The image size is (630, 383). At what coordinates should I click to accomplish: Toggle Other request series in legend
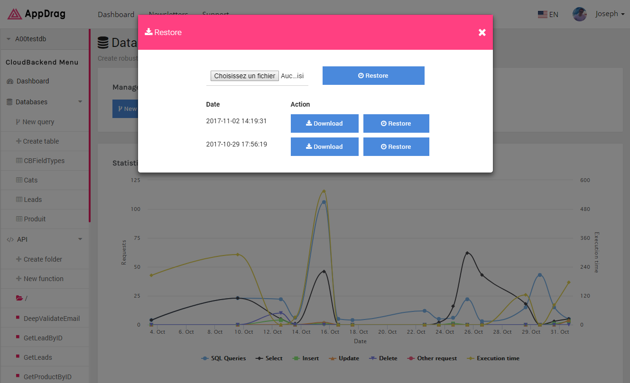[x=432, y=358]
